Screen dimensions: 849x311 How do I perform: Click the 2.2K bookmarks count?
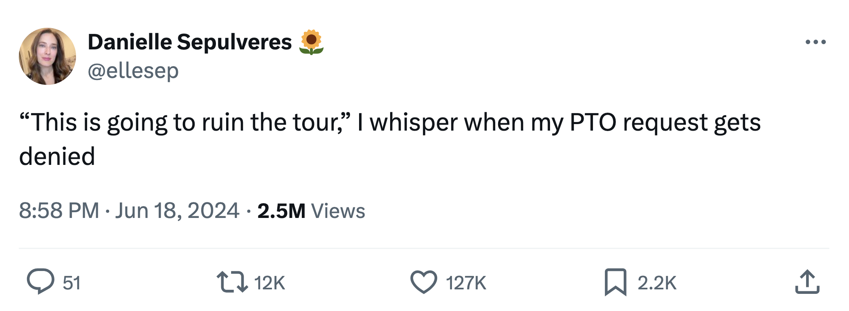pyautogui.click(x=657, y=283)
